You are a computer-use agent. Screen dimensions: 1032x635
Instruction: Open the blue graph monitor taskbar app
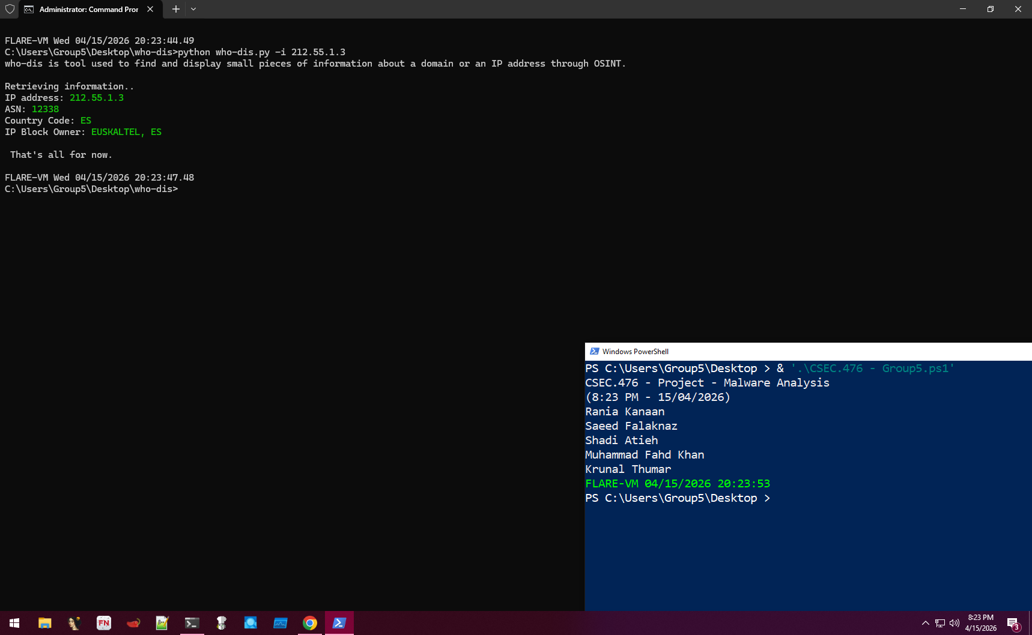tap(280, 623)
